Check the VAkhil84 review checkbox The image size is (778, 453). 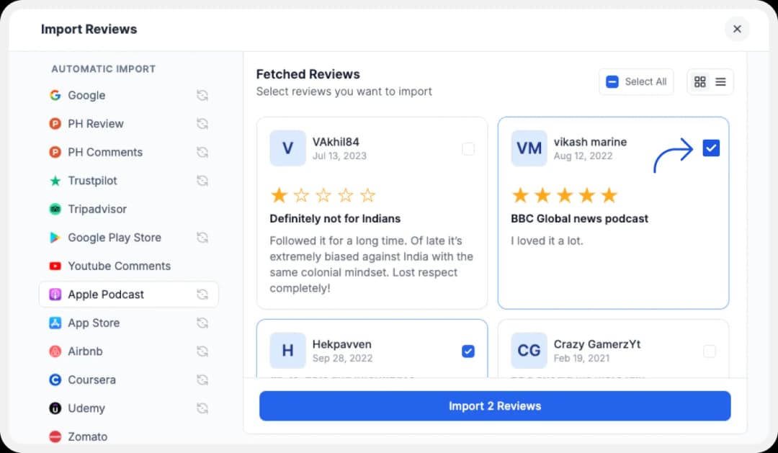(x=469, y=148)
